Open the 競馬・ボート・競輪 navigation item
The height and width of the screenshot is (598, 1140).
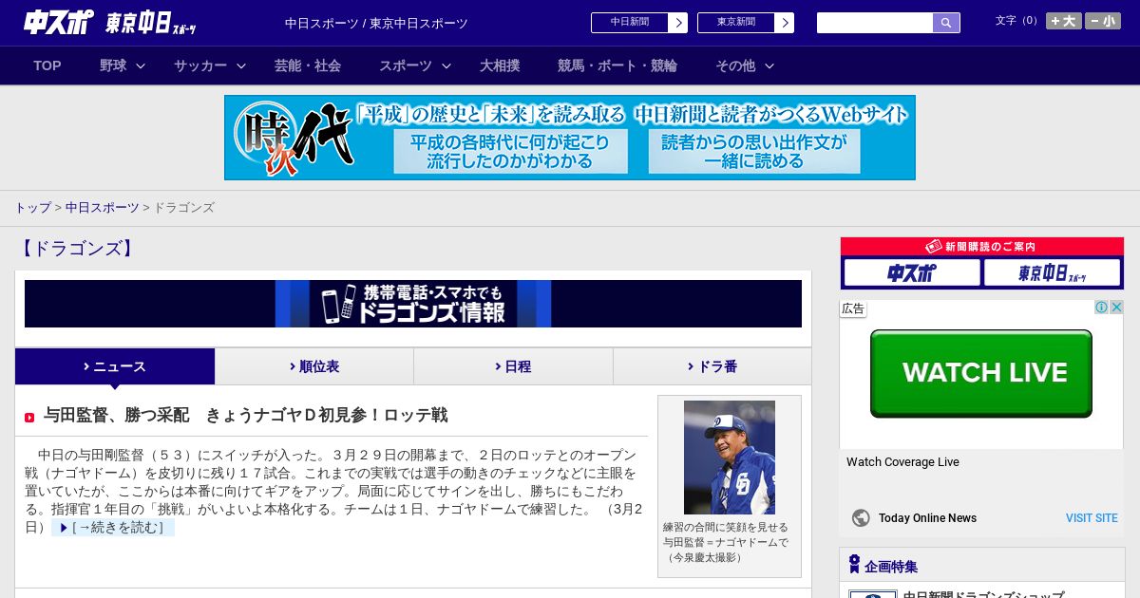(617, 65)
